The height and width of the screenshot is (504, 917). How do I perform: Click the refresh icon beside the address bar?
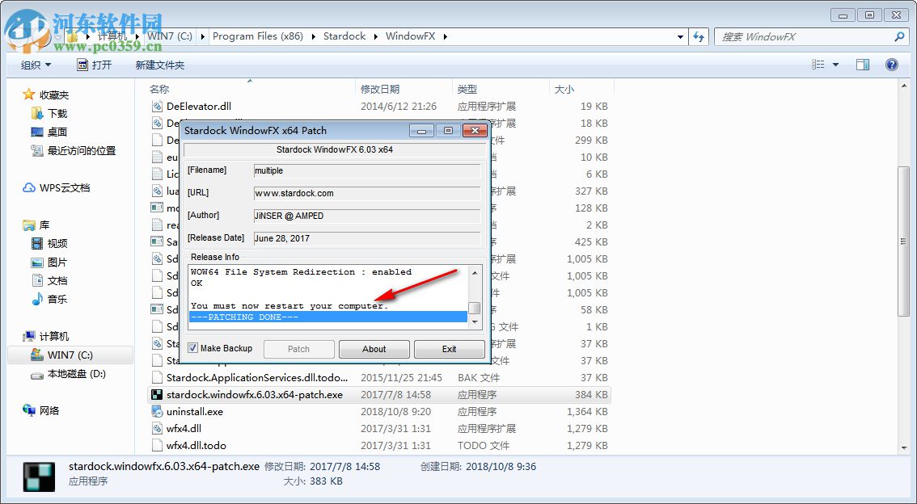699,36
